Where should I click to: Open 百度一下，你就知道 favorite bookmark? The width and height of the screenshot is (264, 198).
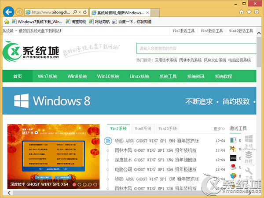coord(132,22)
